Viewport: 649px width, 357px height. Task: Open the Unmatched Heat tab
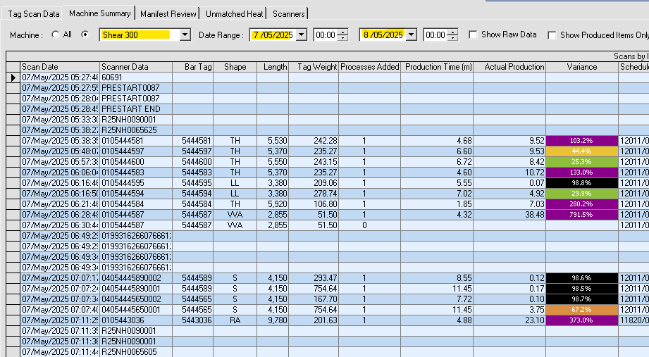click(x=234, y=13)
